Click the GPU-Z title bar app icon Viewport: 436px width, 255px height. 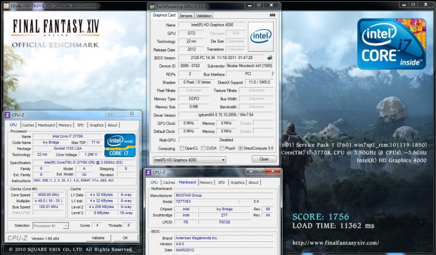(151, 6)
